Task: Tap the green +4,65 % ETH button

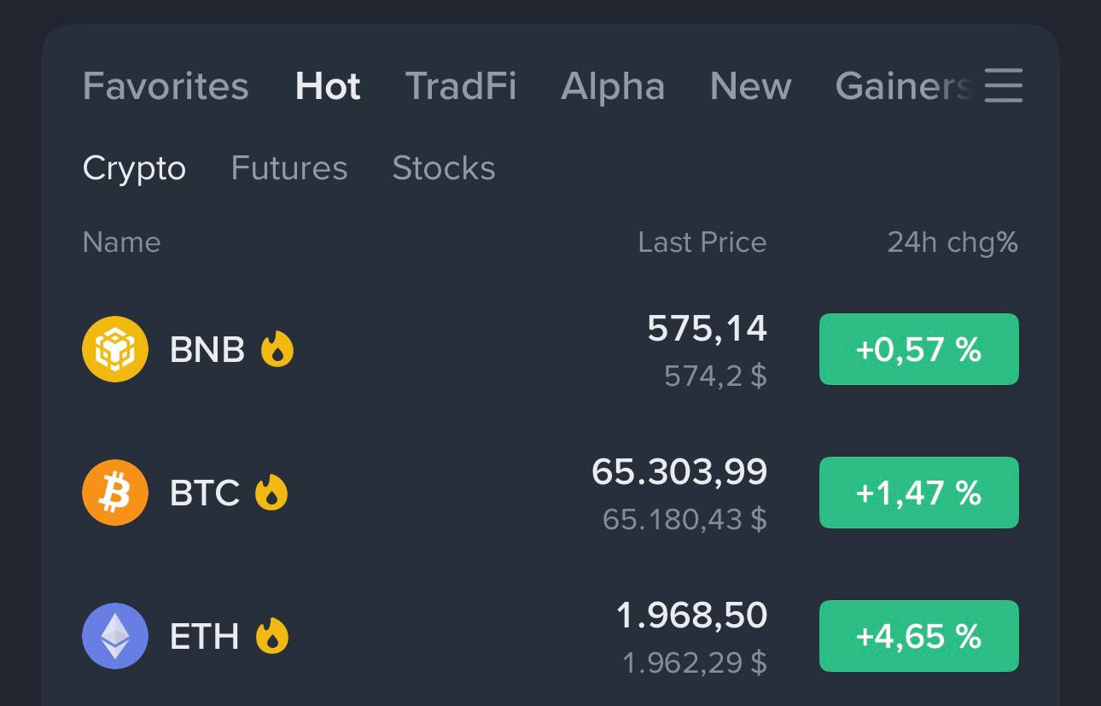Action: click(x=919, y=636)
